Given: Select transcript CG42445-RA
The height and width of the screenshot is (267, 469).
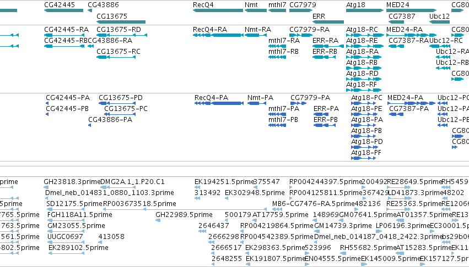Looking at the screenshot, I should [x=64, y=35].
